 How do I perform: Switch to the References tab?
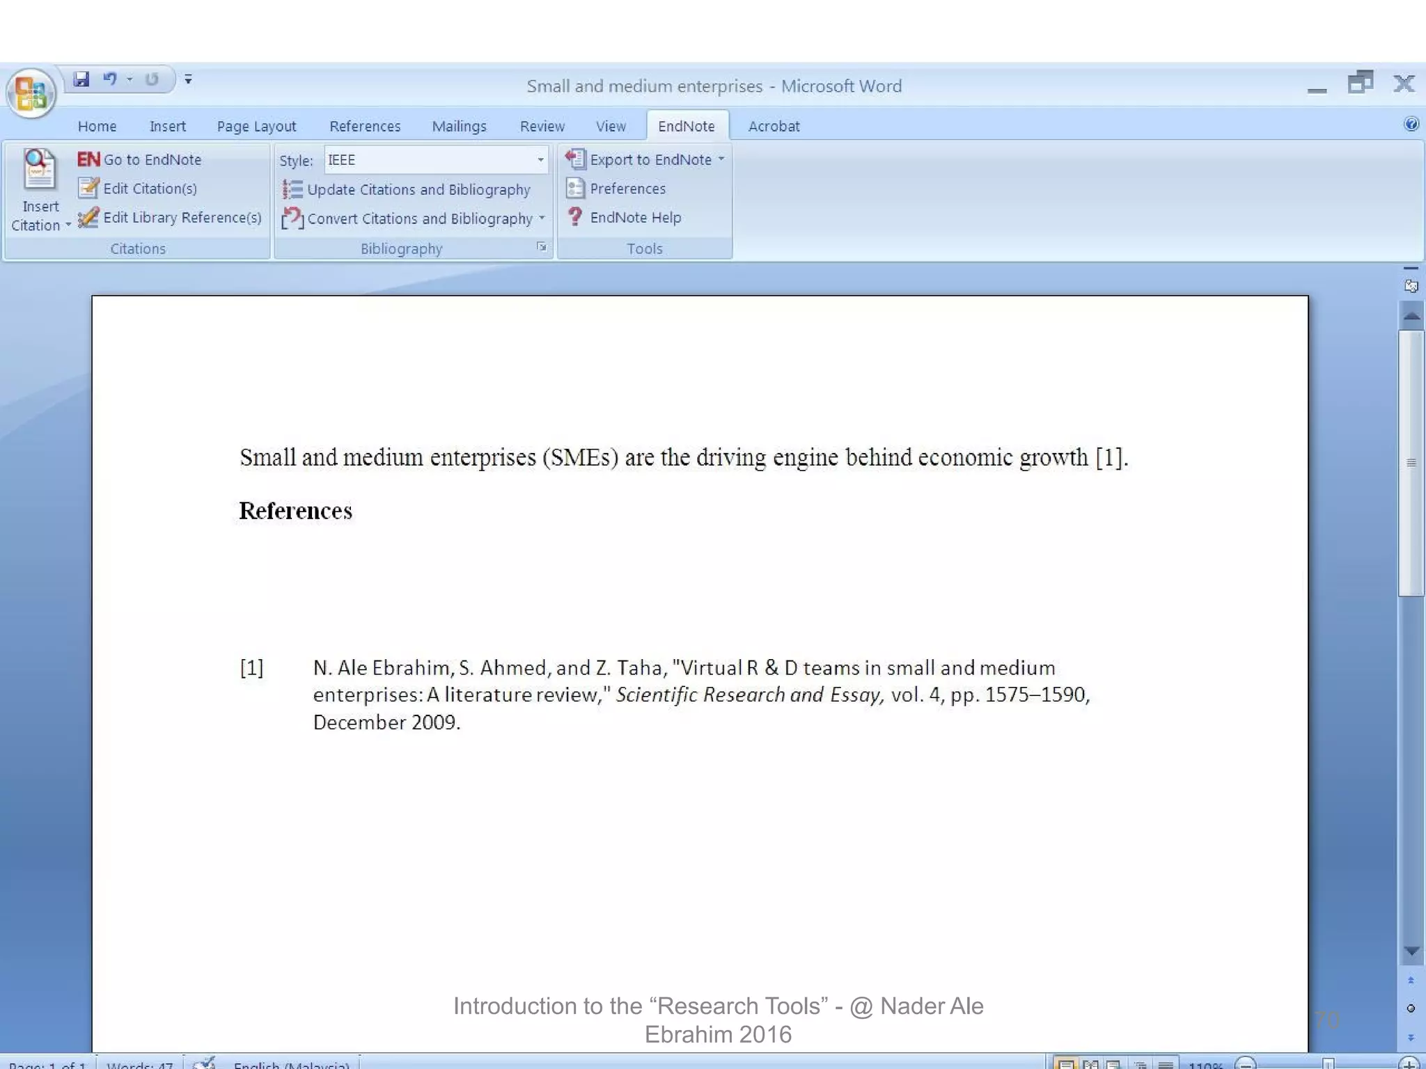[x=365, y=126]
